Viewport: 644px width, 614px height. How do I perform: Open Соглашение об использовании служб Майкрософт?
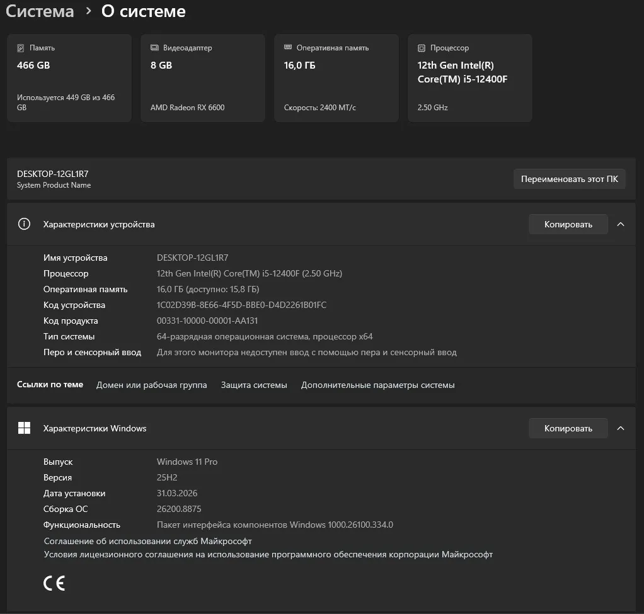coord(148,541)
